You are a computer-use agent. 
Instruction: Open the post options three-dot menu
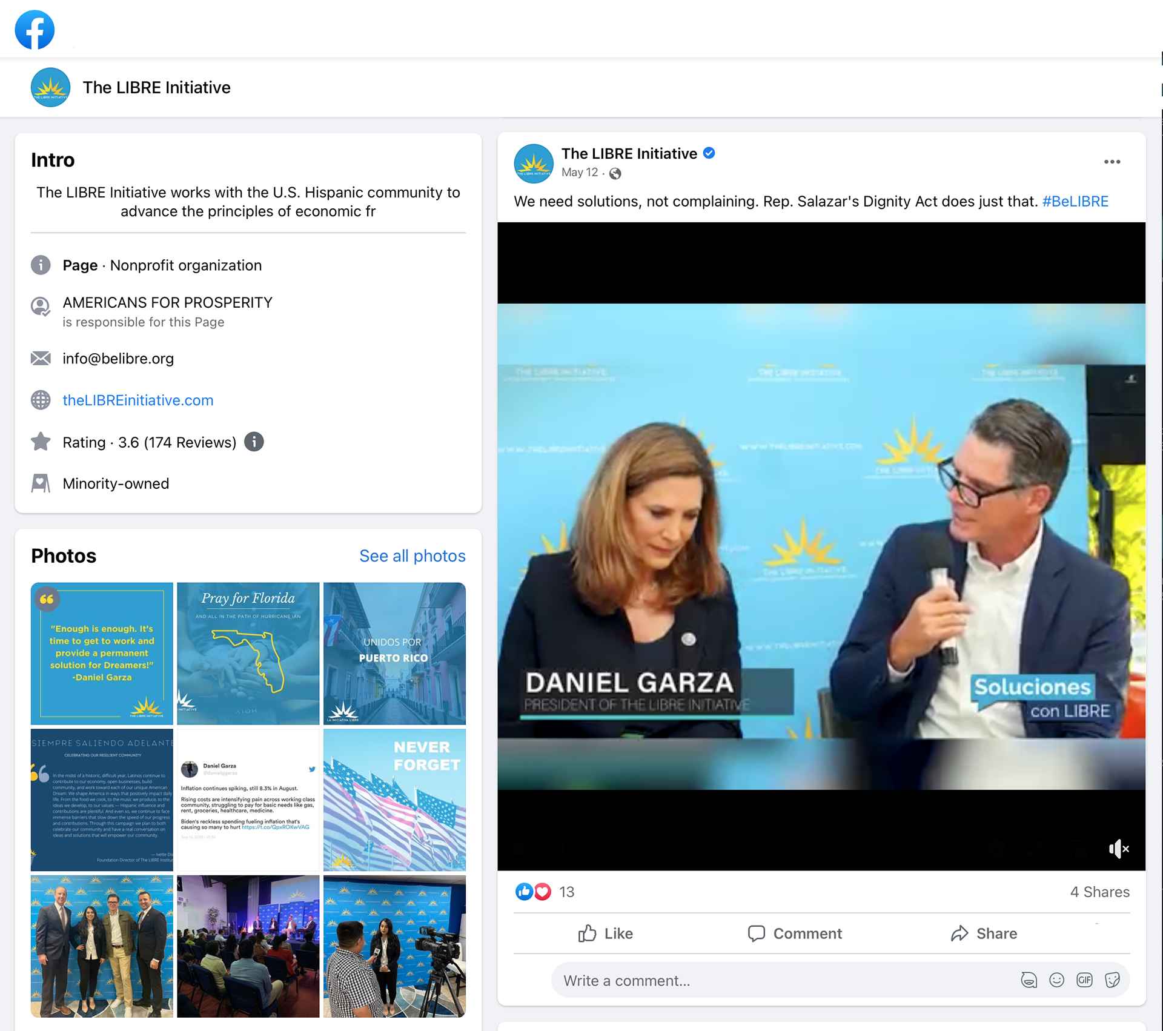1112,162
